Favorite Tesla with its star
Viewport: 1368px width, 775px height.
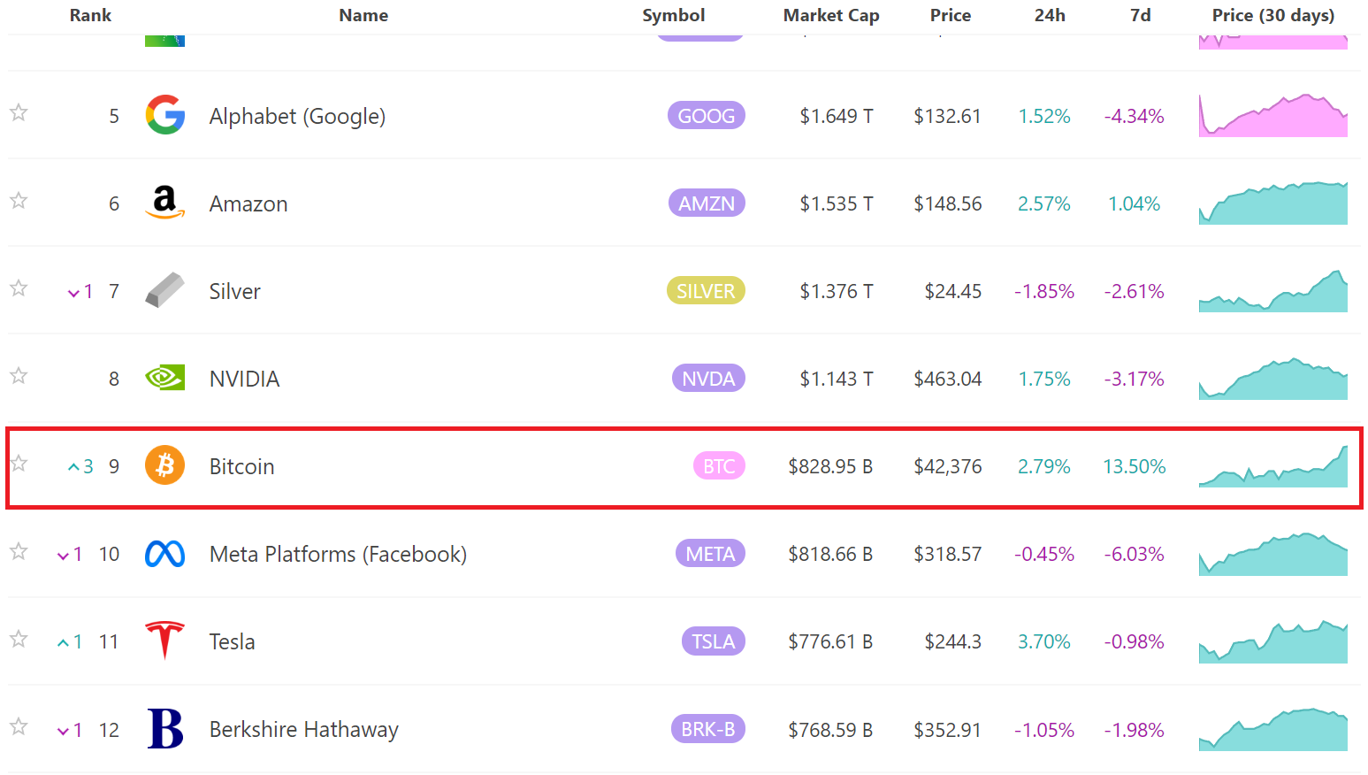[19, 638]
